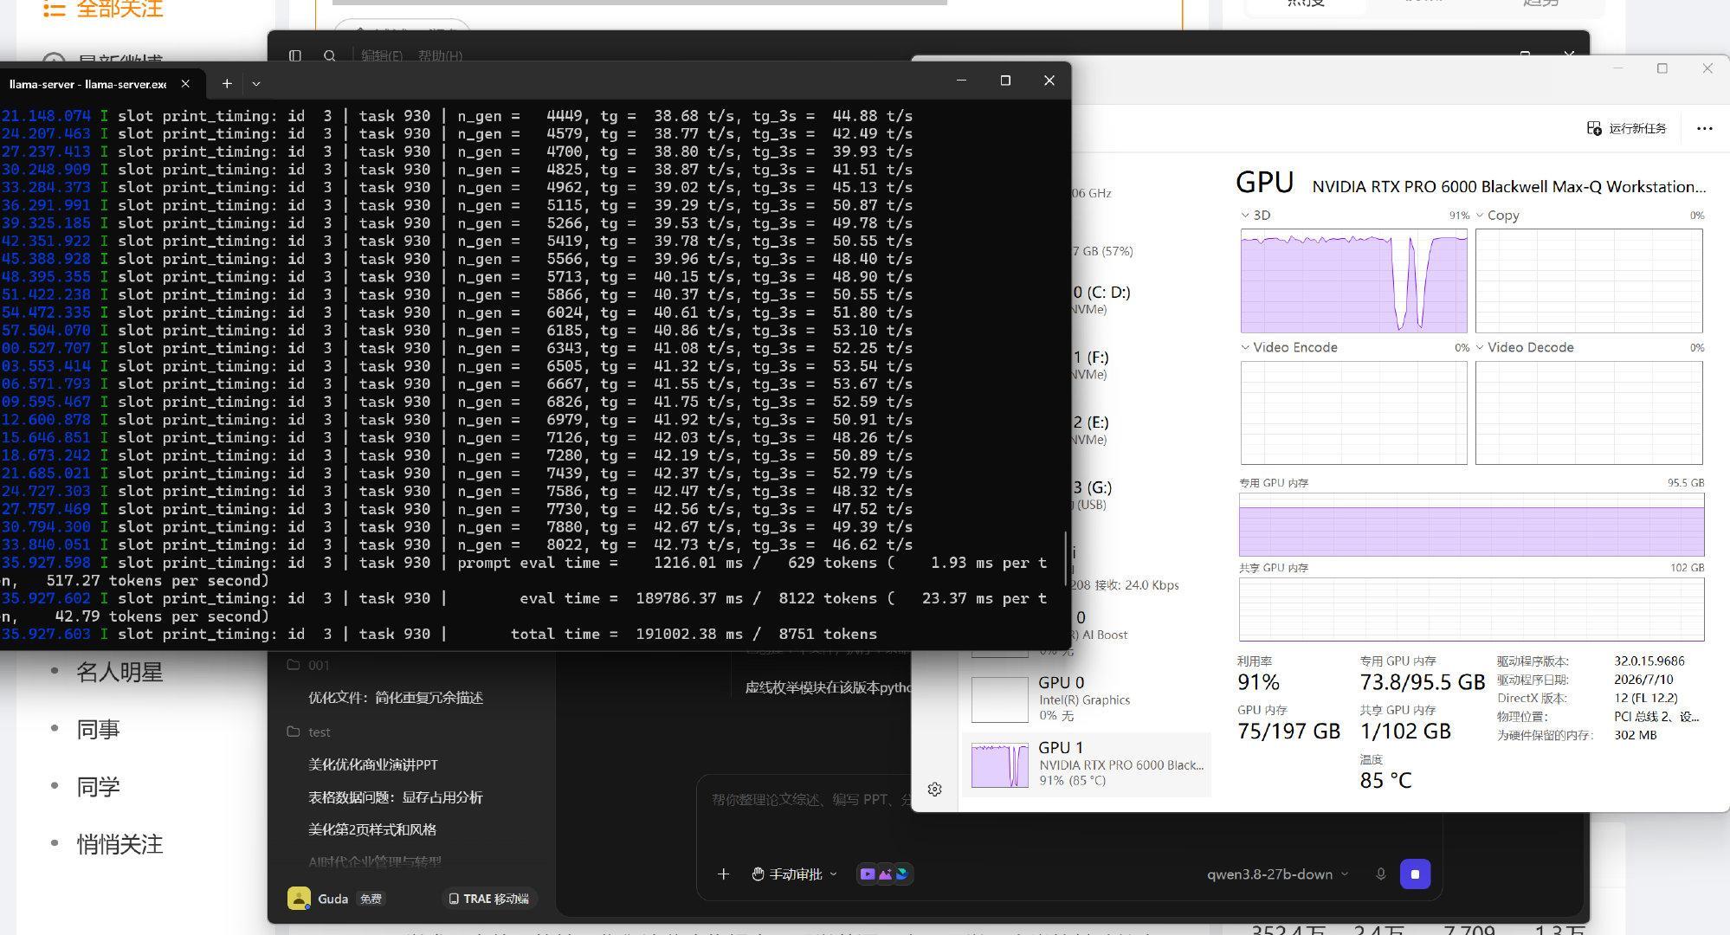Open the 帮助(H) menu in TRAE
This screenshot has height=935, width=1730.
(x=440, y=55)
